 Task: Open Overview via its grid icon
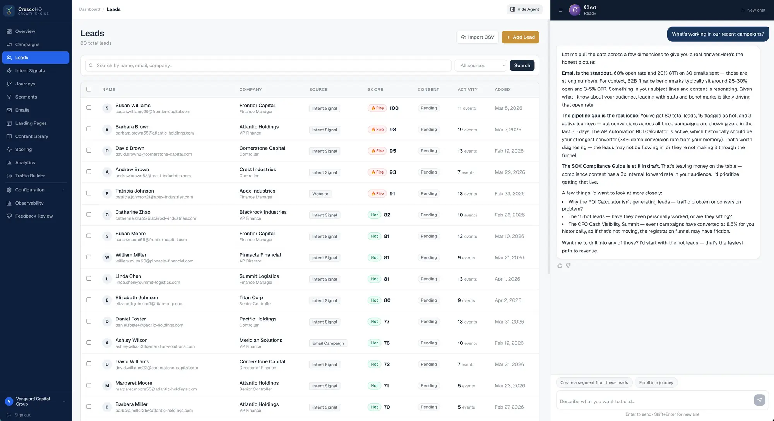pos(9,31)
